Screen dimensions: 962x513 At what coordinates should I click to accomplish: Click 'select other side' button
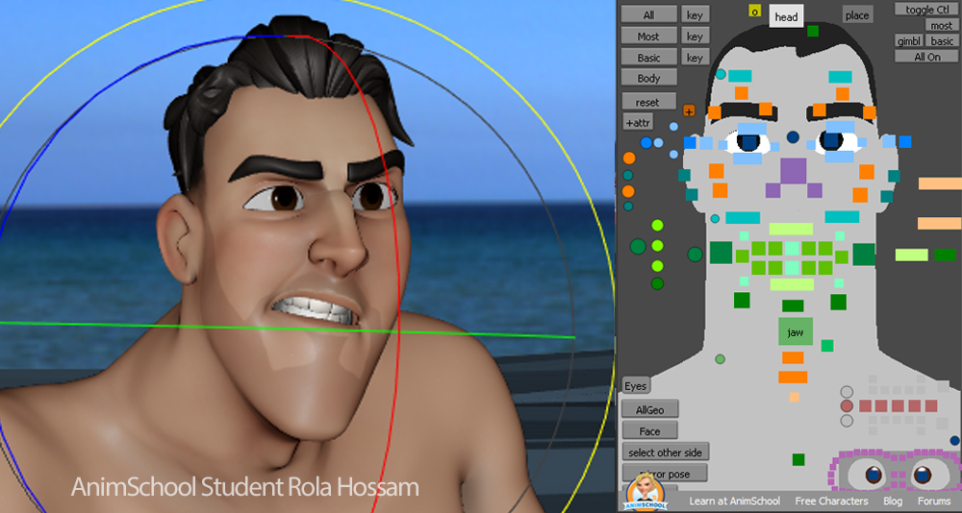pyautogui.click(x=666, y=452)
